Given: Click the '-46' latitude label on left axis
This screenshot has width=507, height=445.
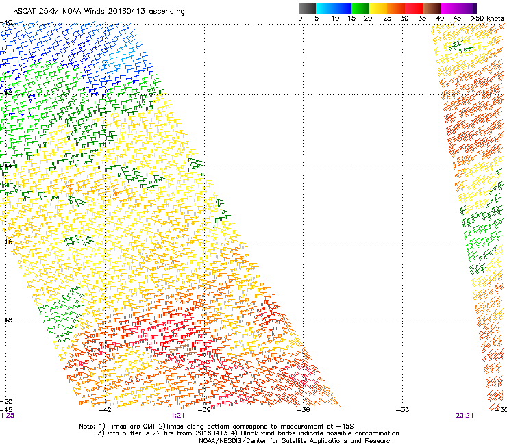Looking at the screenshot, I should point(6,242).
